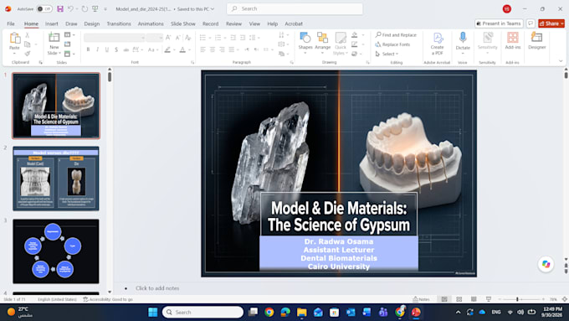Viewport: 569px width, 321px height.
Task: Click the Cut scissors icon
Action: [28, 35]
